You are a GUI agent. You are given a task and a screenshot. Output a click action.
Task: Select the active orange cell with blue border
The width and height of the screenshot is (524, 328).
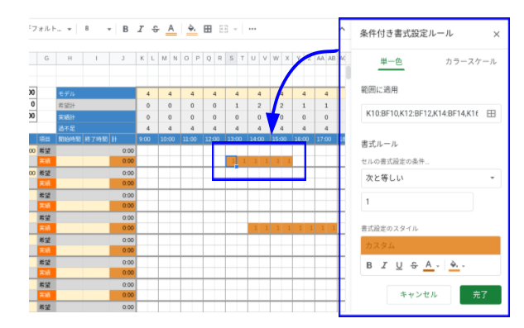click(231, 161)
